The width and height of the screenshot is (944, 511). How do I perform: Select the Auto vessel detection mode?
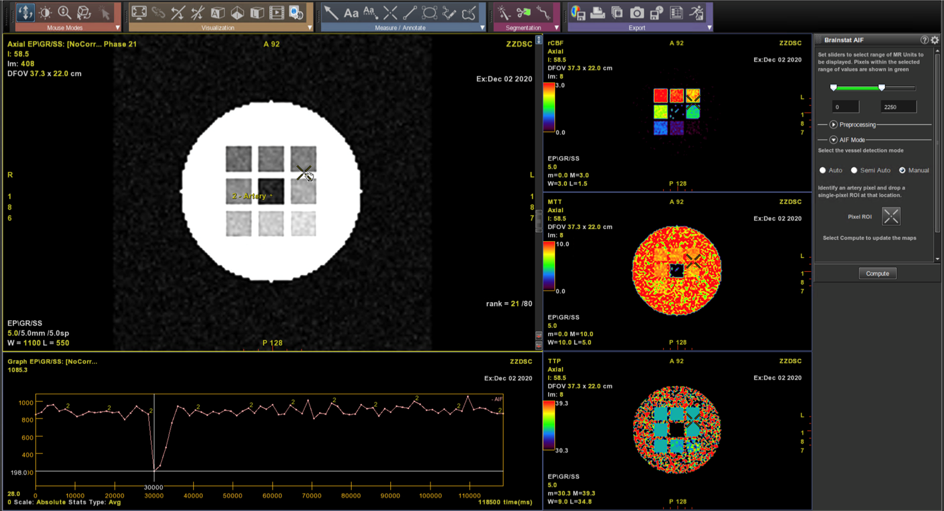tap(823, 171)
